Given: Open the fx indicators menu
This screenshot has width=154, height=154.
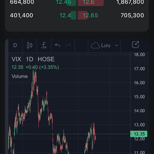Looking at the screenshot, I should click(x=44, y=45).
